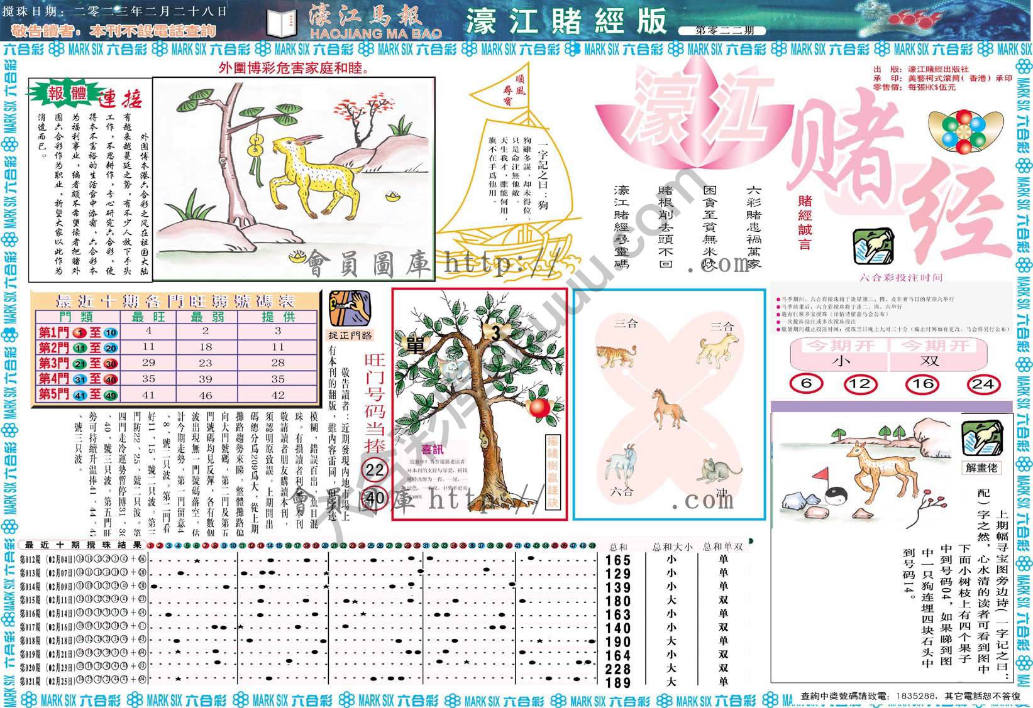This screenshot has width=1033, height=708.
Task: Open the money tree illustration panel
Action: (x=478, y=404)
